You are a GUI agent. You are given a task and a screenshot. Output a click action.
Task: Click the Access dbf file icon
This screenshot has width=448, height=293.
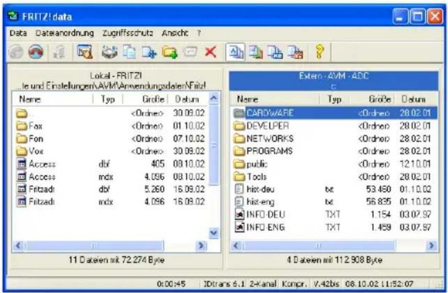click(x=22, y=164)
